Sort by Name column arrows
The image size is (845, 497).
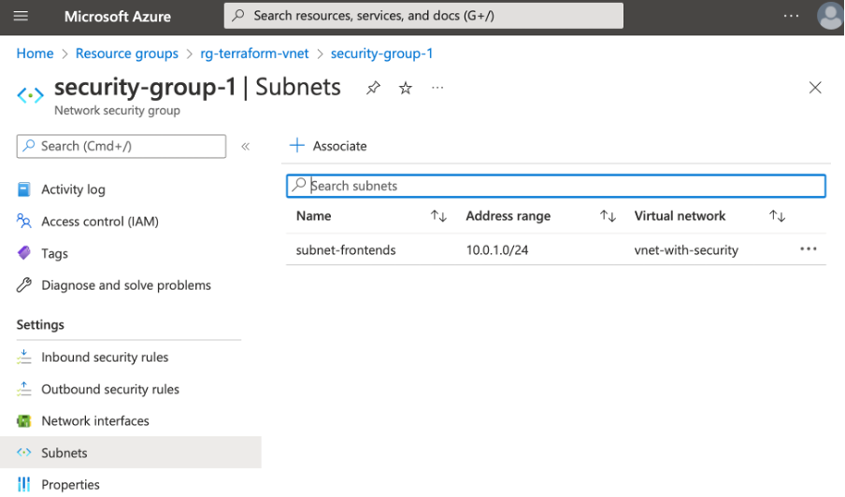tap(438, 217)
